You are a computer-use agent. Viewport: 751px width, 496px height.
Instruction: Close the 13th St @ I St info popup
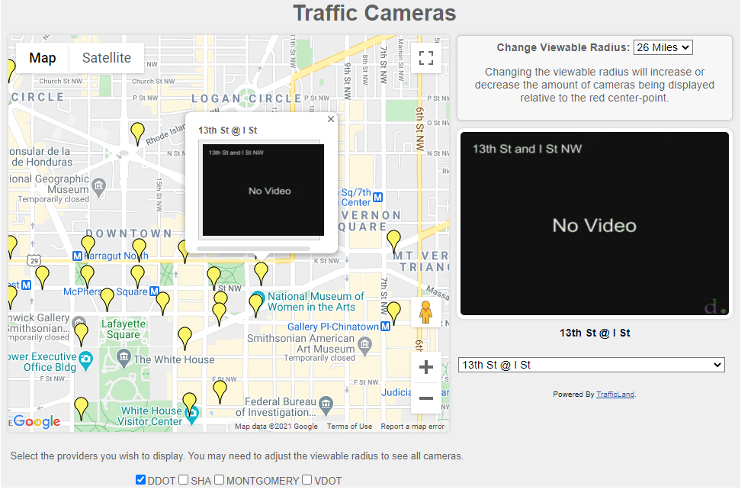tap(330, 119)
